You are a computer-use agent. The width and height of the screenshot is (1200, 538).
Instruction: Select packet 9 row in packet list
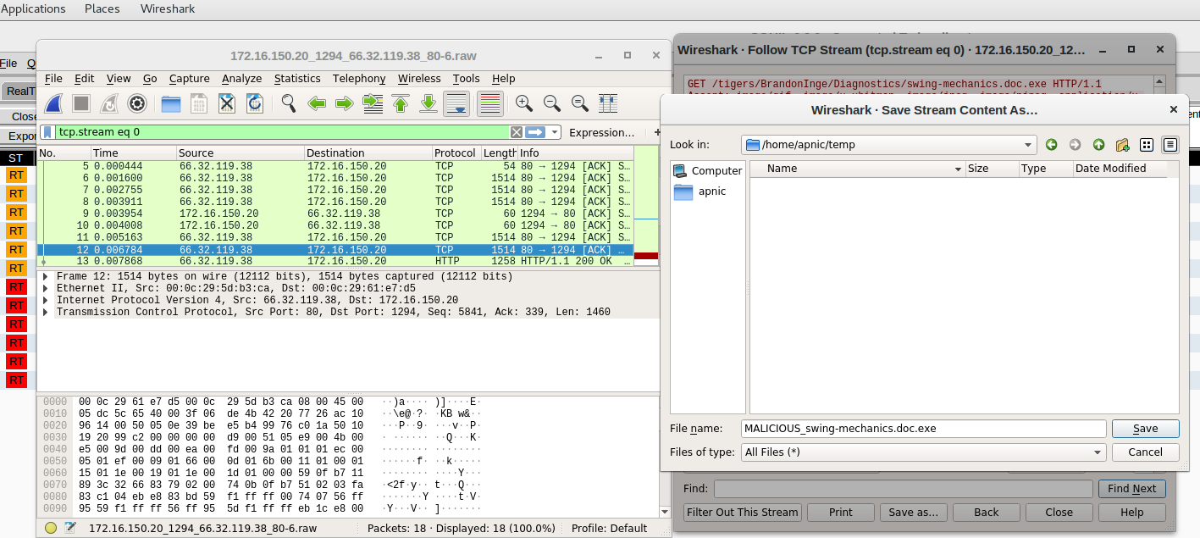(335, 214)
